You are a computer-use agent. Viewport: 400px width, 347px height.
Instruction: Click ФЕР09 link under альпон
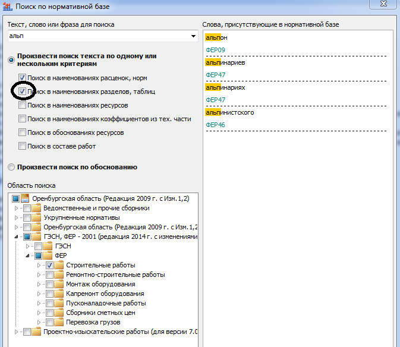point(215,50)
